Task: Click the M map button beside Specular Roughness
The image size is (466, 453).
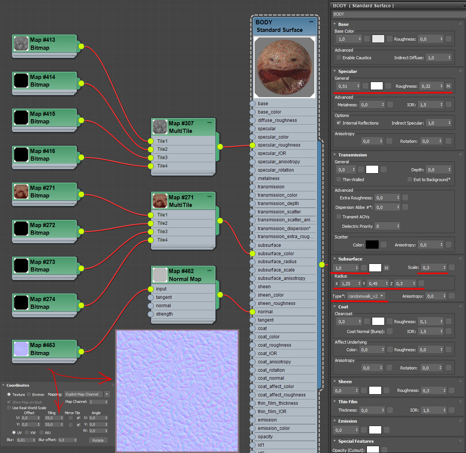Action: (x=449, y=86)
